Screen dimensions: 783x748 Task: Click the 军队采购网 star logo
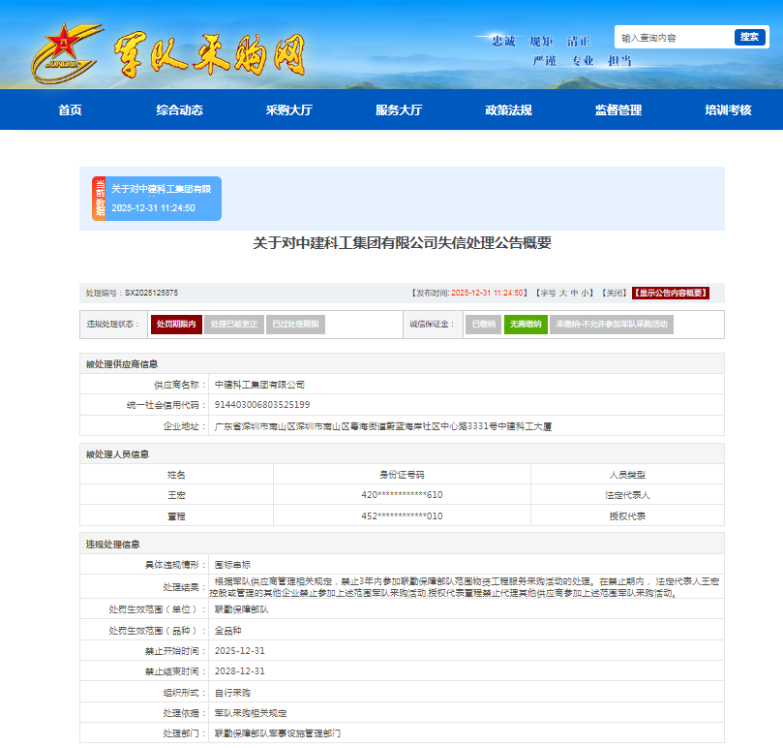67,53
